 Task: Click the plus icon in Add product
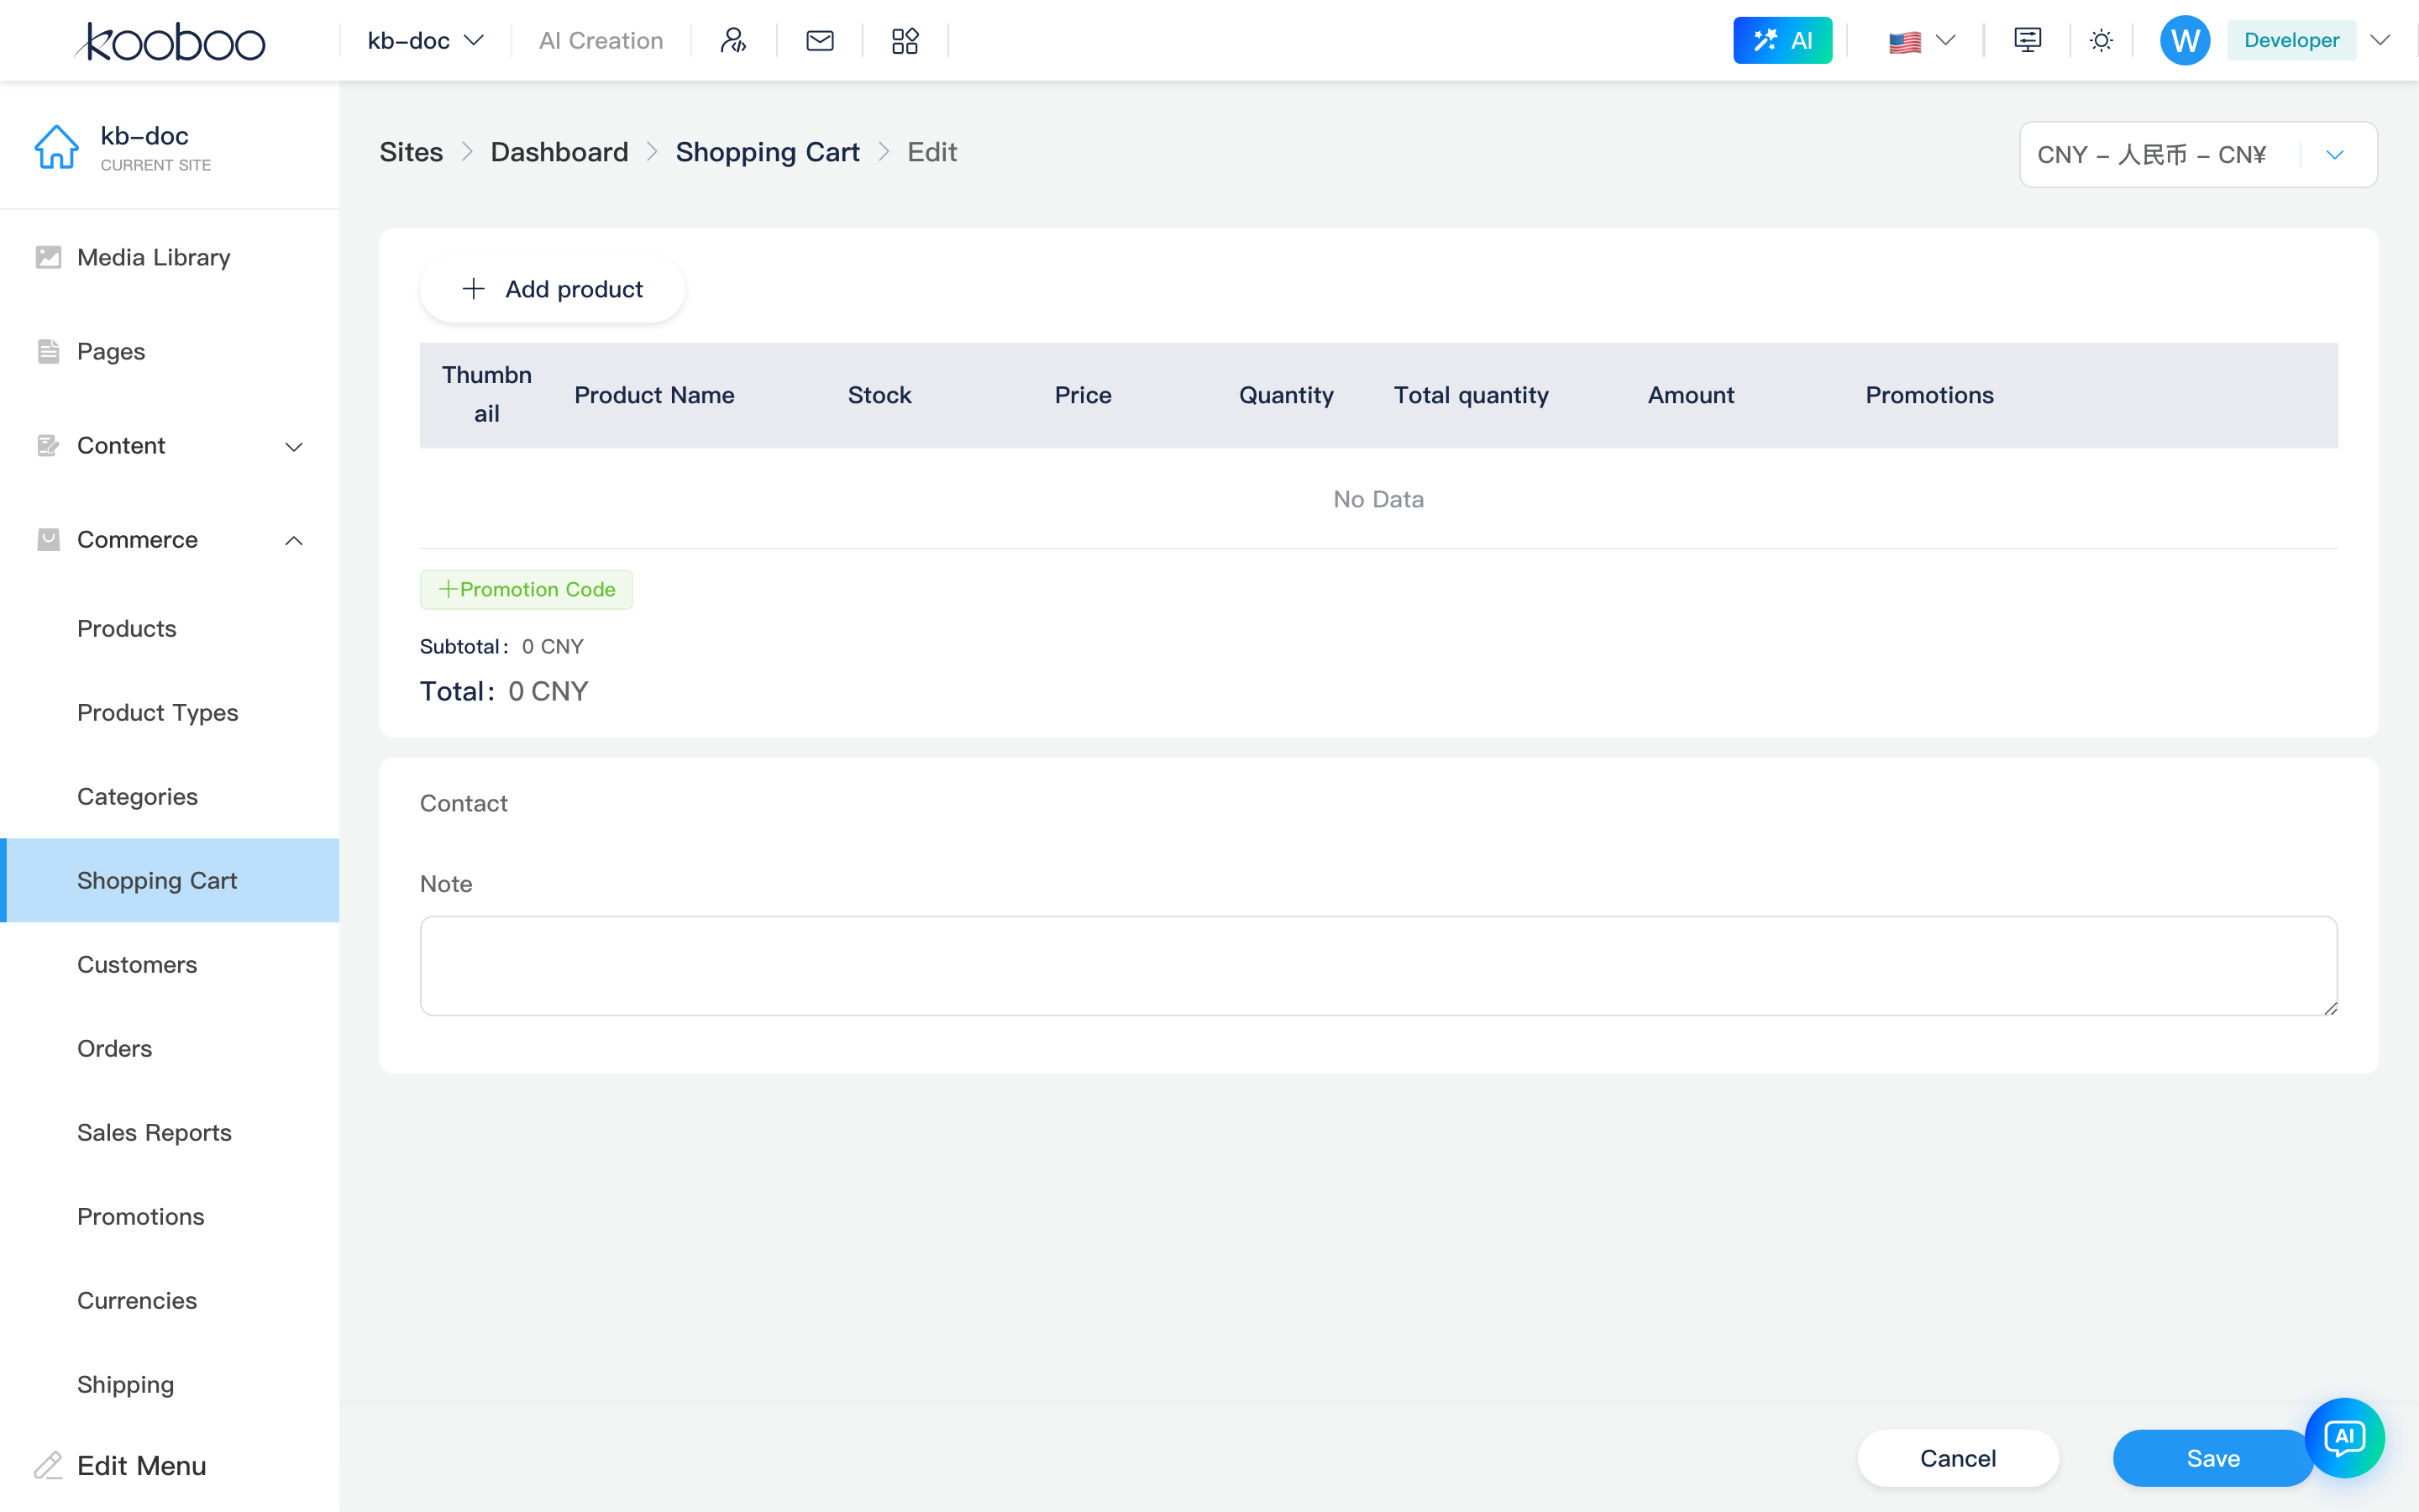(474, 289)
